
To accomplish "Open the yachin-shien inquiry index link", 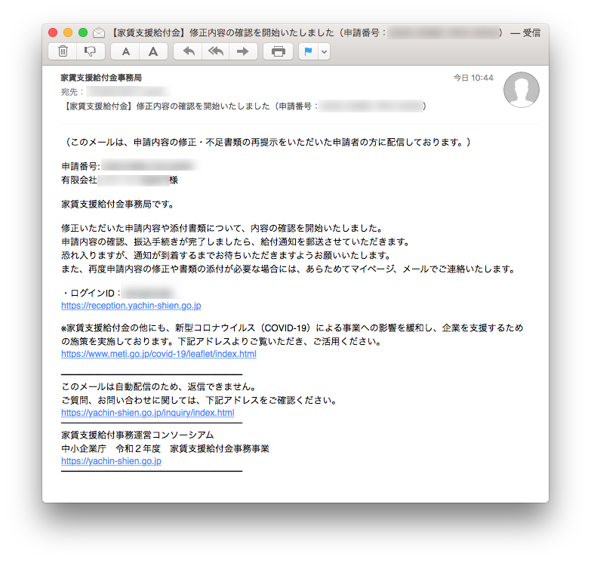I will coord(147,413).
